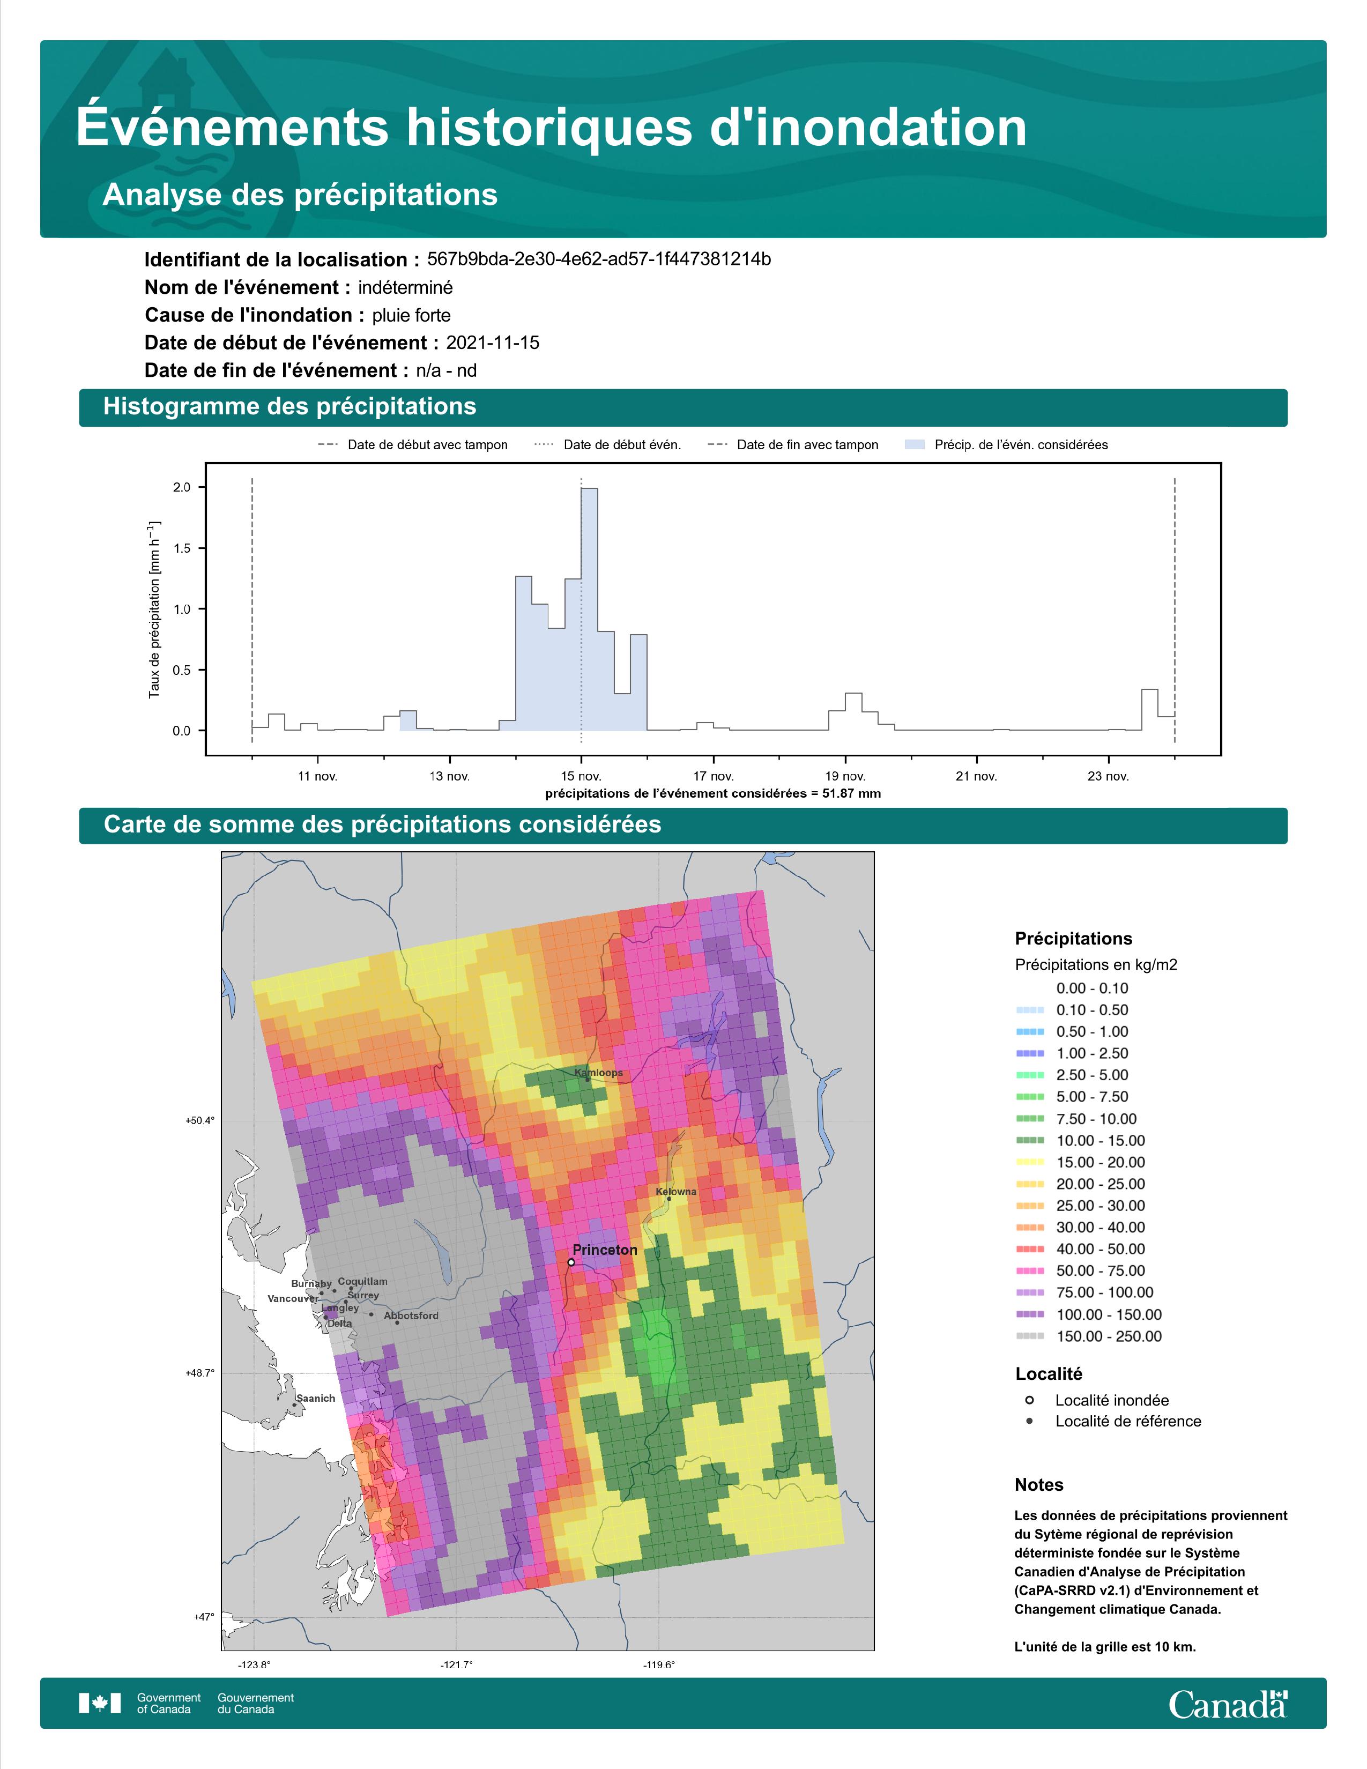Click the Localité de référence legend dot

(x=1029, y=1421)
